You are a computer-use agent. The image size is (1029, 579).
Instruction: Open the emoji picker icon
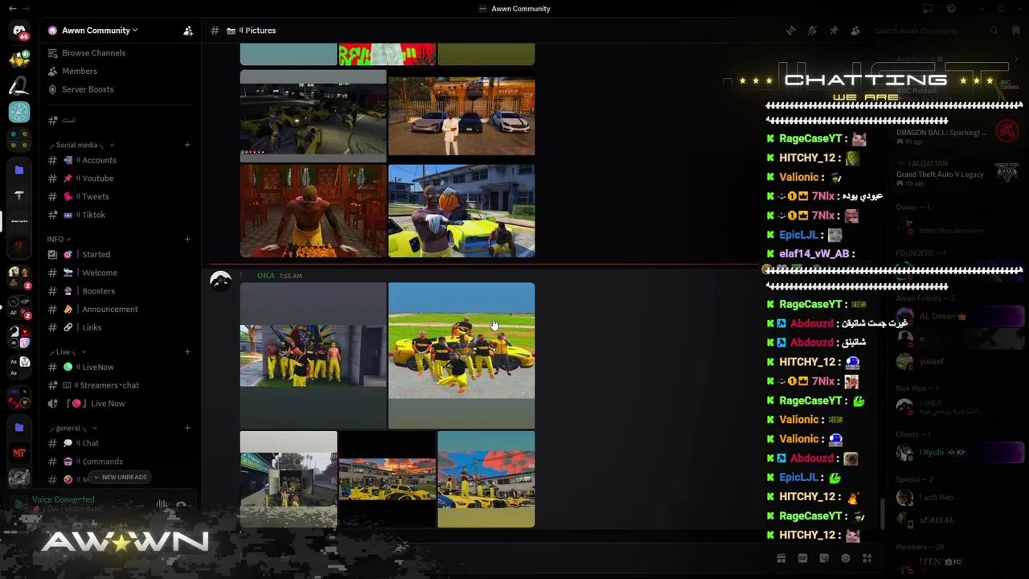coord(846,558)
